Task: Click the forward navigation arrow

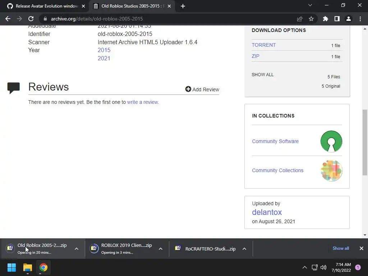Action: click(19, 19)
